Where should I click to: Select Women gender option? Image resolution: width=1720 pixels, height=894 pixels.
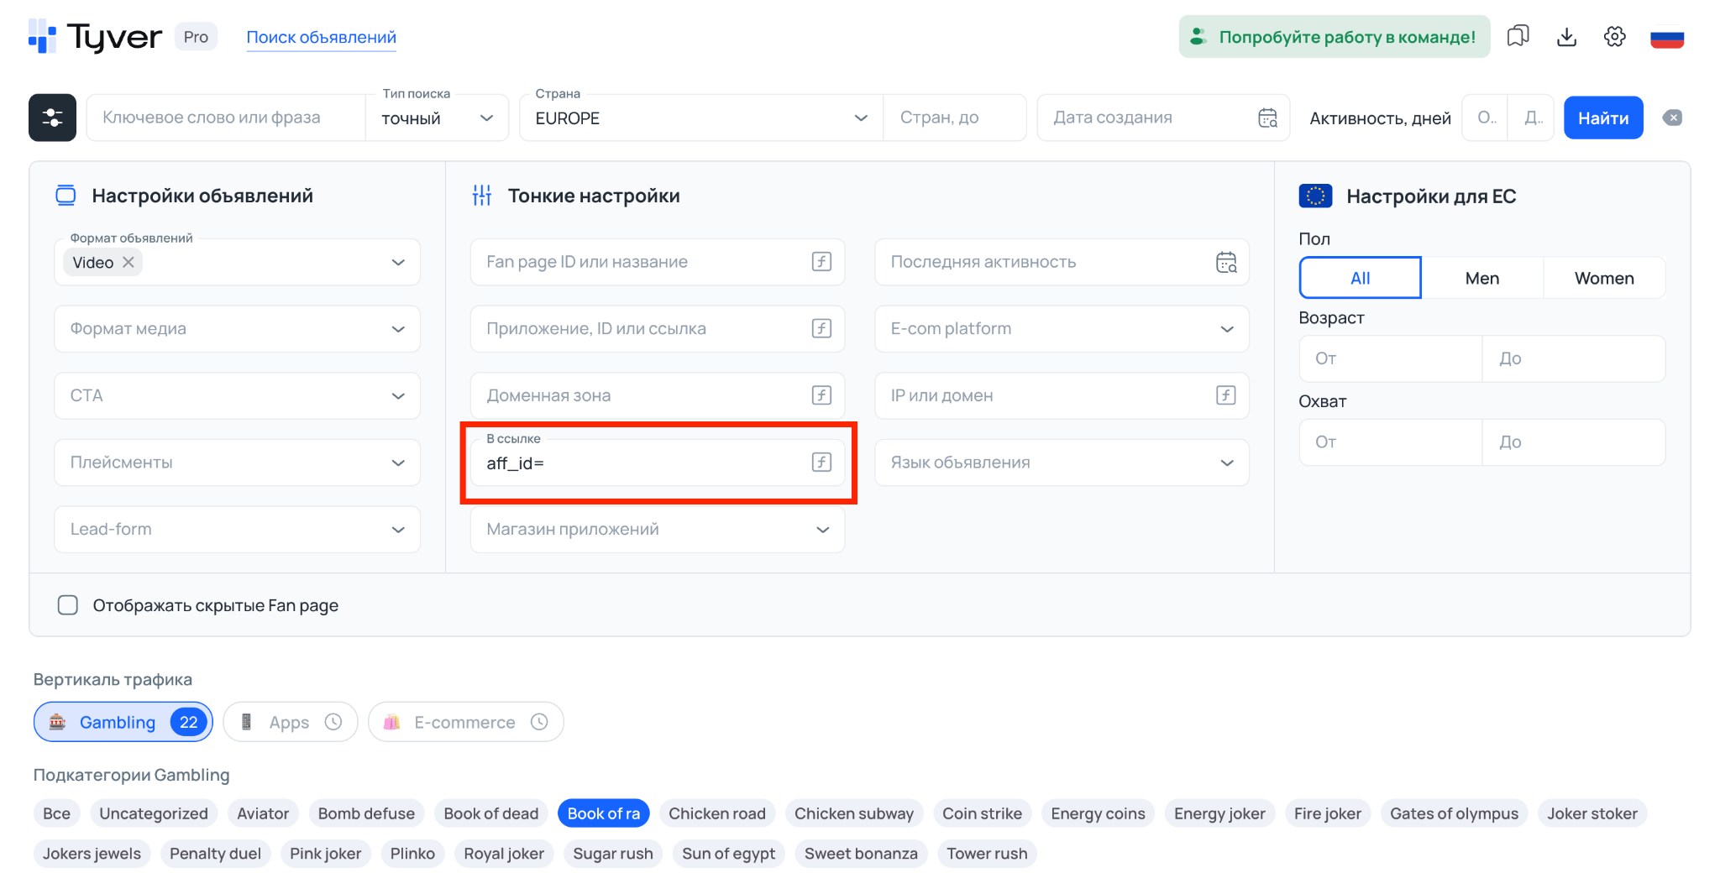pos(1604,278)
